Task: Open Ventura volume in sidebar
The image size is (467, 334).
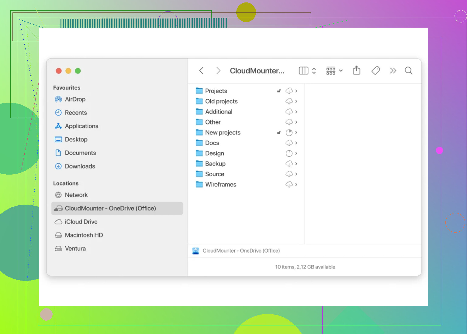Action: pyautogui.click(x=117, y=248)
